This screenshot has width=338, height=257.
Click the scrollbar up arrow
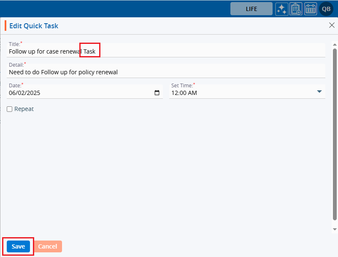pyautogui.click(x=335, y=44)
